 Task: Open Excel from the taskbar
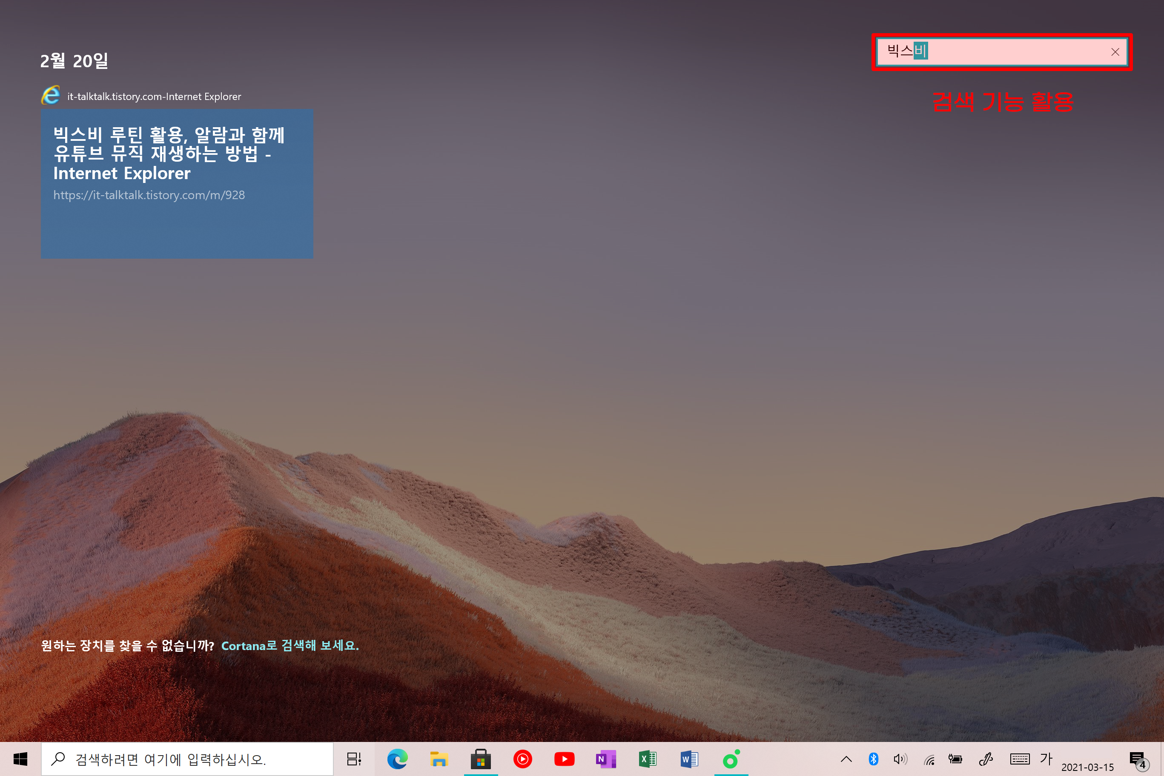(x=647, y=759)
